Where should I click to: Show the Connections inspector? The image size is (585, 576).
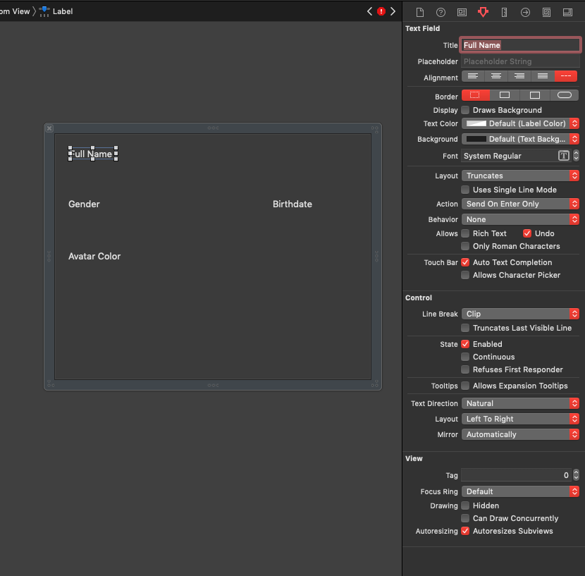click(525, 12)
